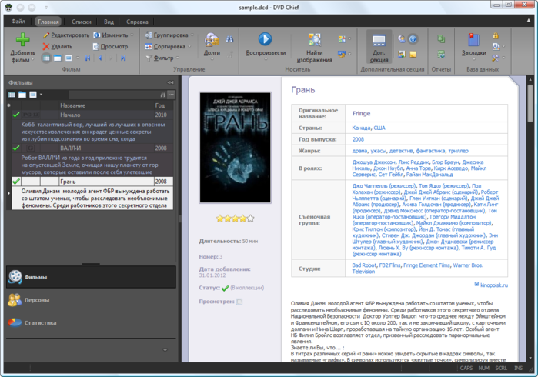Toggle the Доп. секция additional section button
This screenshot has height=377, width=538.
379,47
